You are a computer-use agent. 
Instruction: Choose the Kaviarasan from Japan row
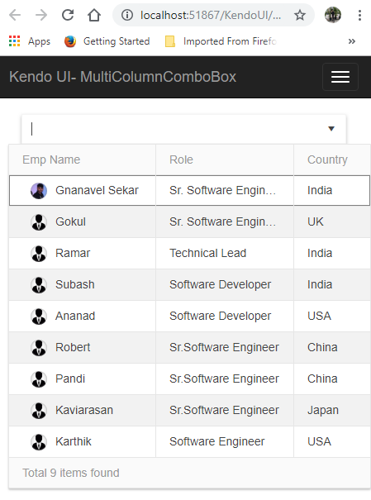click(x=189, y=410)
